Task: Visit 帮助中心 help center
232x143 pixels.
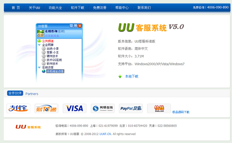Action: pyautogui.click(x=122, y=8)
